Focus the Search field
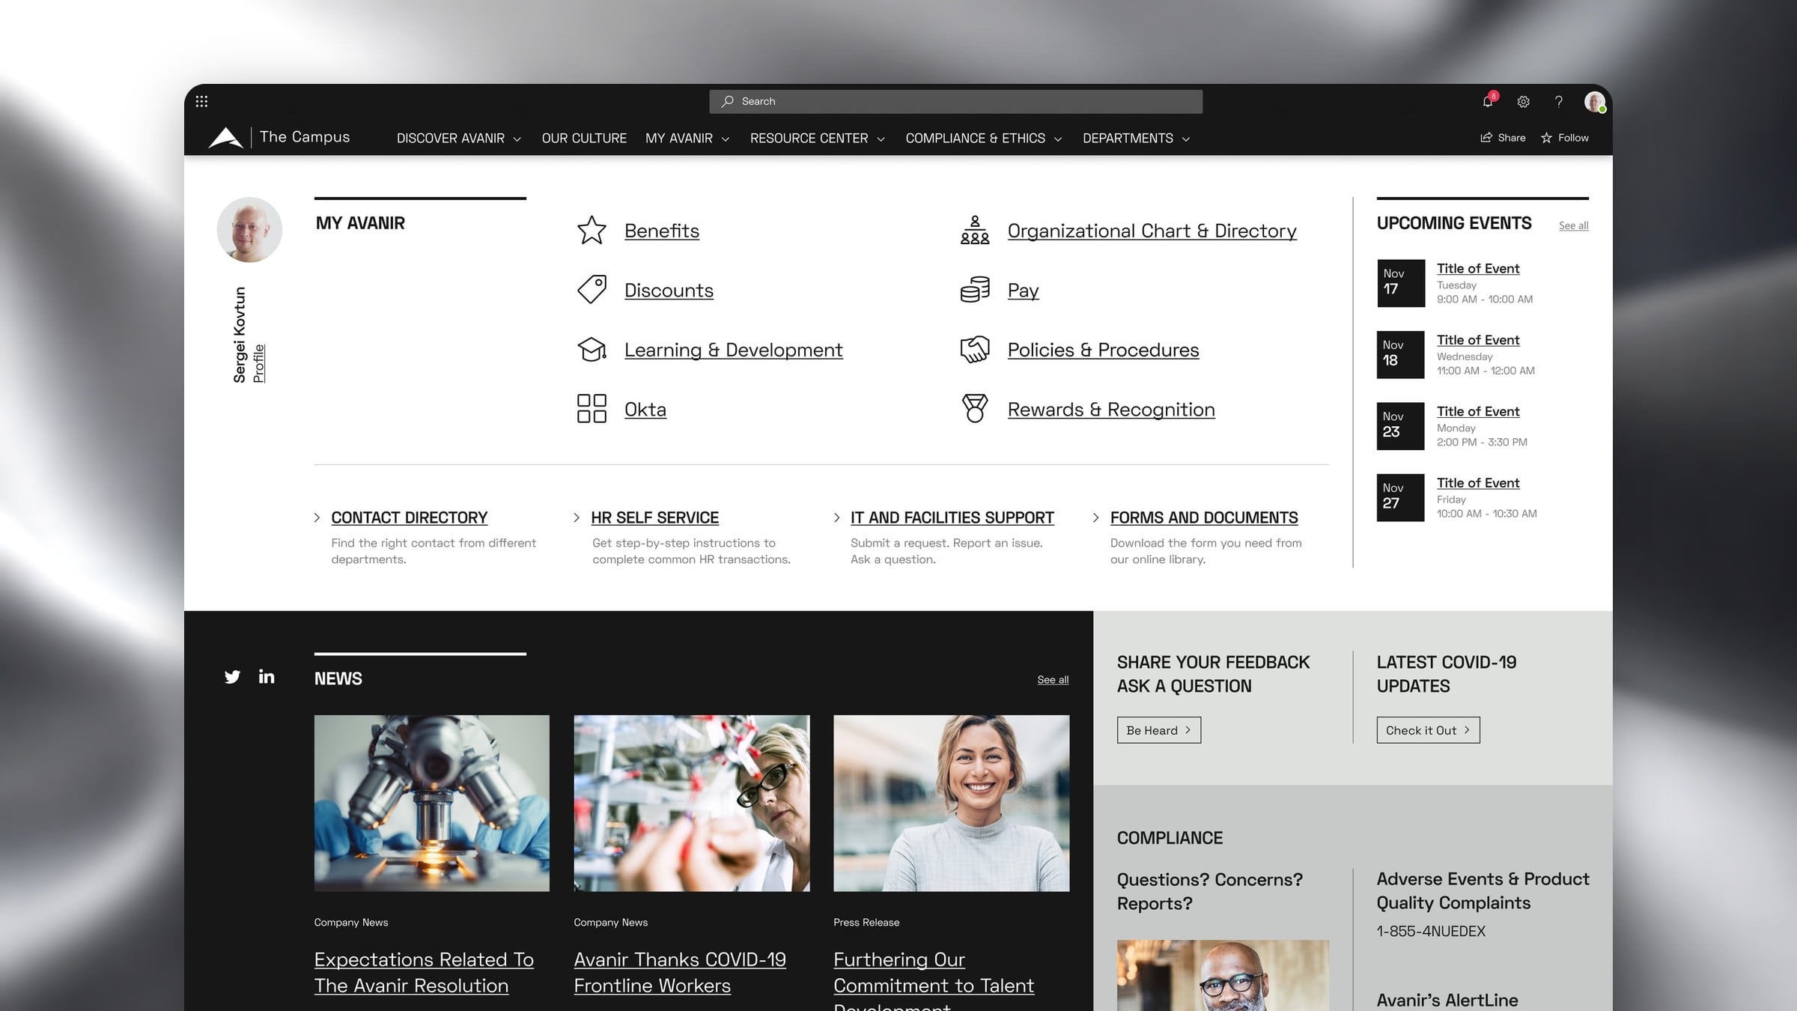The image size is (1797, 1011). (955, 101)
